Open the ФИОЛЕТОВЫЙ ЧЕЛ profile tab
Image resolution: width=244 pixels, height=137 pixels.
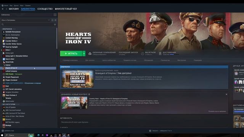tap(66, 9)
